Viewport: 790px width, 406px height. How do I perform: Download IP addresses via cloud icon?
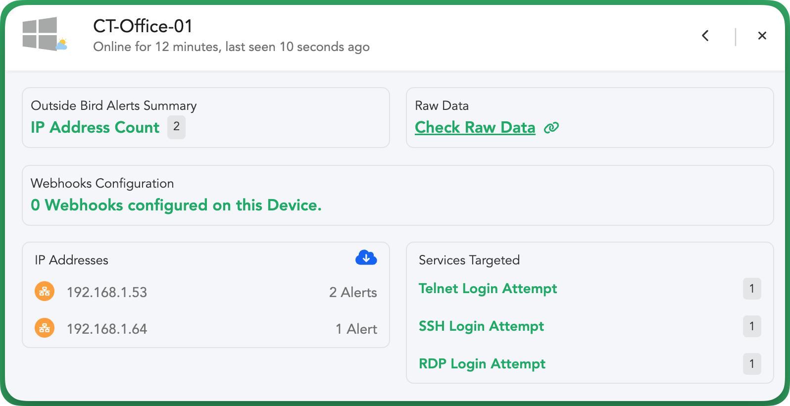(x=366, y=257)
